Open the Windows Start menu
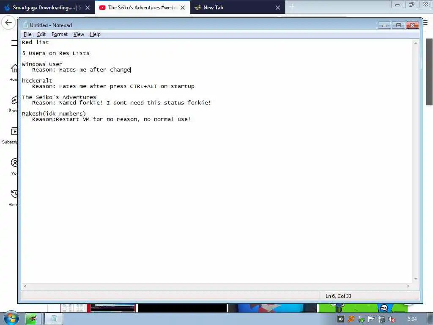Screen dimensions: 433x325 click(x=11, y=319)
